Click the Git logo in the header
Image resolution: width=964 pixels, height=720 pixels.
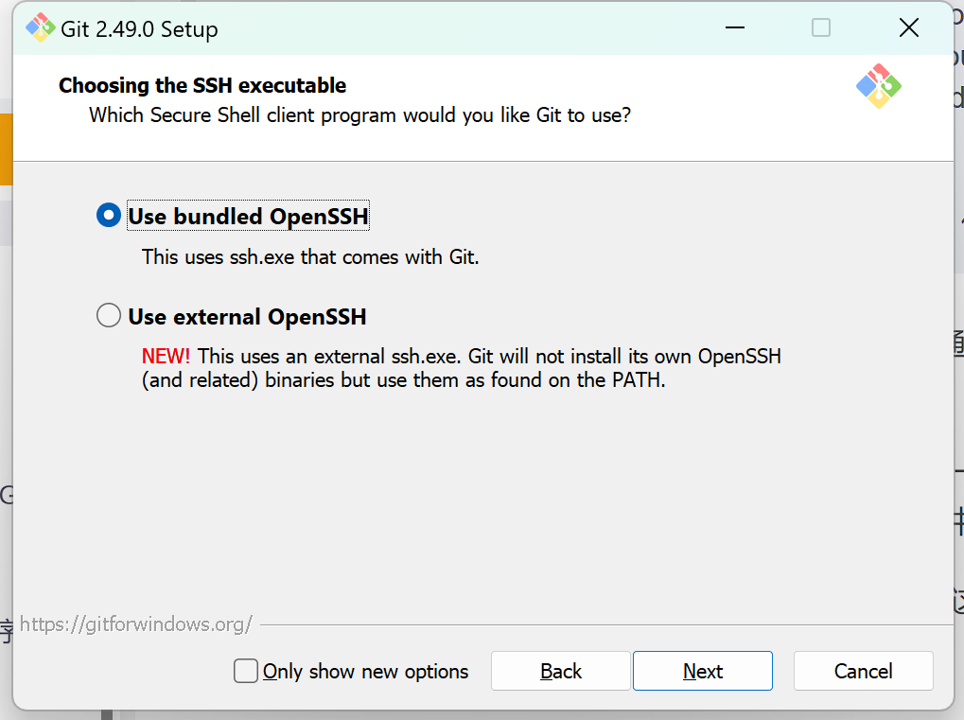pos(878,86)
